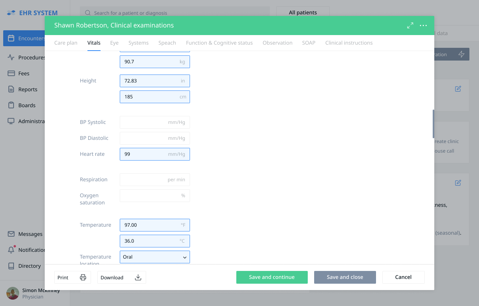The height and width of the screenshot is (306, 479).
Task: Open Directory book icon
Action: click(x=11, y=266)
